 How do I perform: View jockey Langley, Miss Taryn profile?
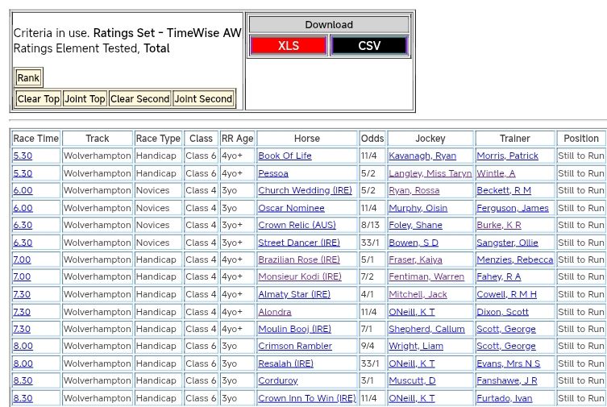tap(430, 173)
